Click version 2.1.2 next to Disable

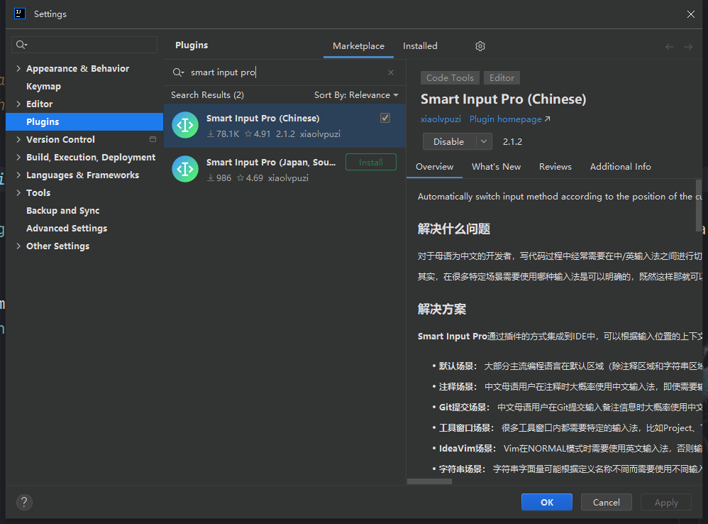tap(512, 142)
